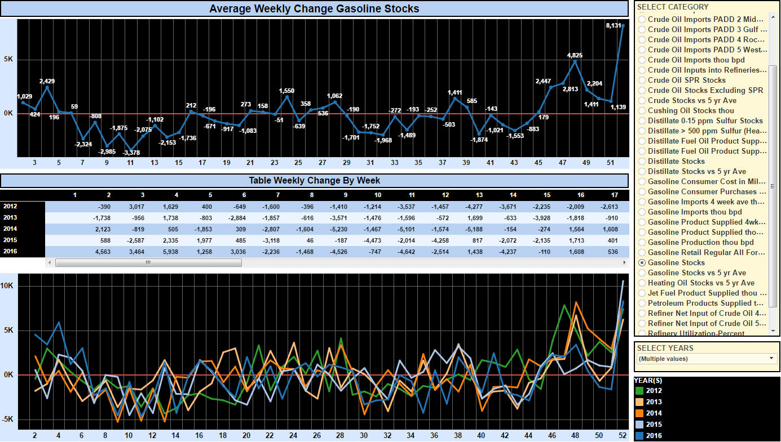Click the 2,429 data point label
The width and height of the screenshot is (781, 442).
click(x=47, y=82)
